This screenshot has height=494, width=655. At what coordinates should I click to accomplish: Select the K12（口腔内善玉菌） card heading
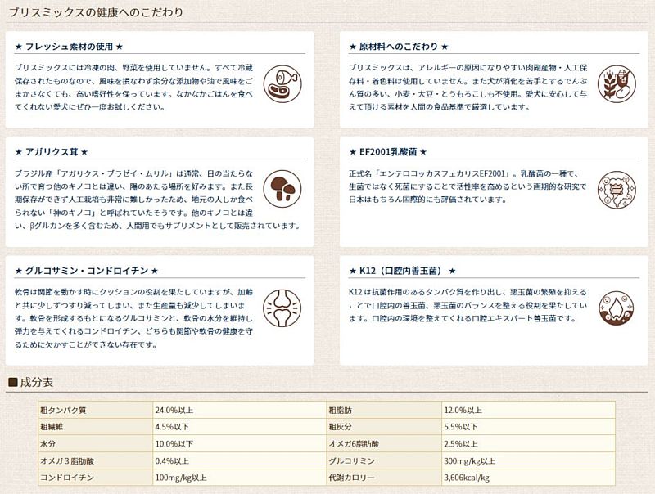pyautogui.click(x=402, y=271)
